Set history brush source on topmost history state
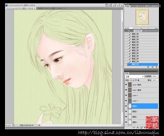The width and height of the screenshot is (164, 136). coord(126,34)
